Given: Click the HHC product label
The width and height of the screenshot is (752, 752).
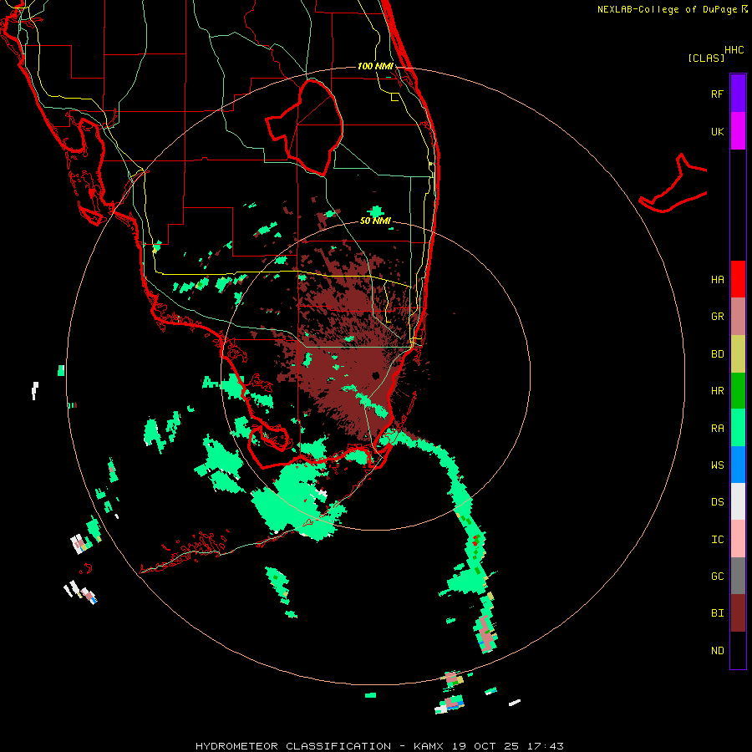Looking at the screenshot, I should click(734, 50).
